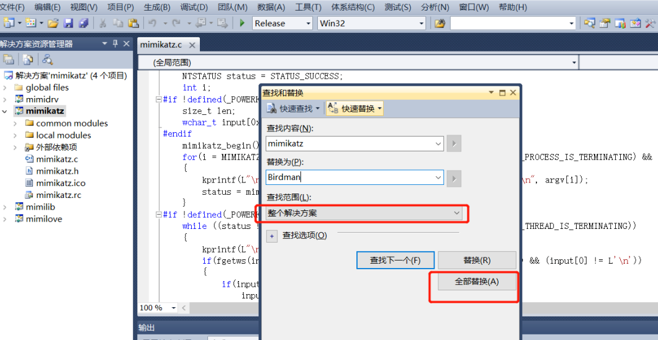658x340 pixels.
Task: Expand the 外部依赖项 folder
Action: click(15, 148)
